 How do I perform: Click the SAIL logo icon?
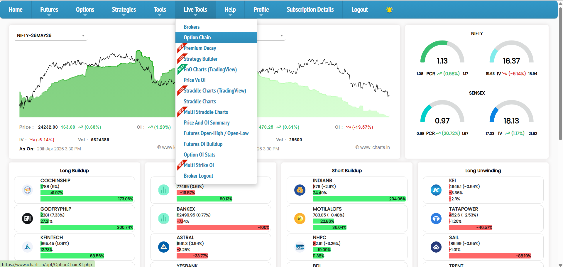[x=436, y=247]
